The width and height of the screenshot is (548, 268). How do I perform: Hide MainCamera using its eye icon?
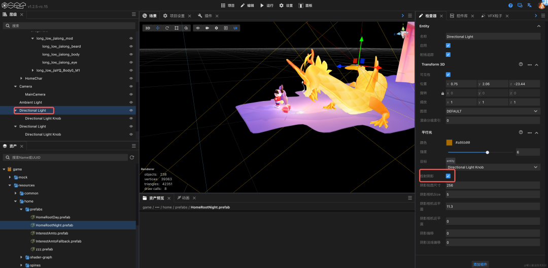(131, 94)
